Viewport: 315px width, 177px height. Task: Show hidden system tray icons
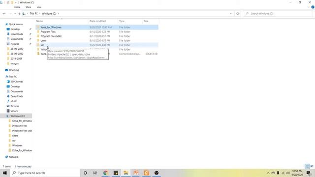(x=268, y=173)
